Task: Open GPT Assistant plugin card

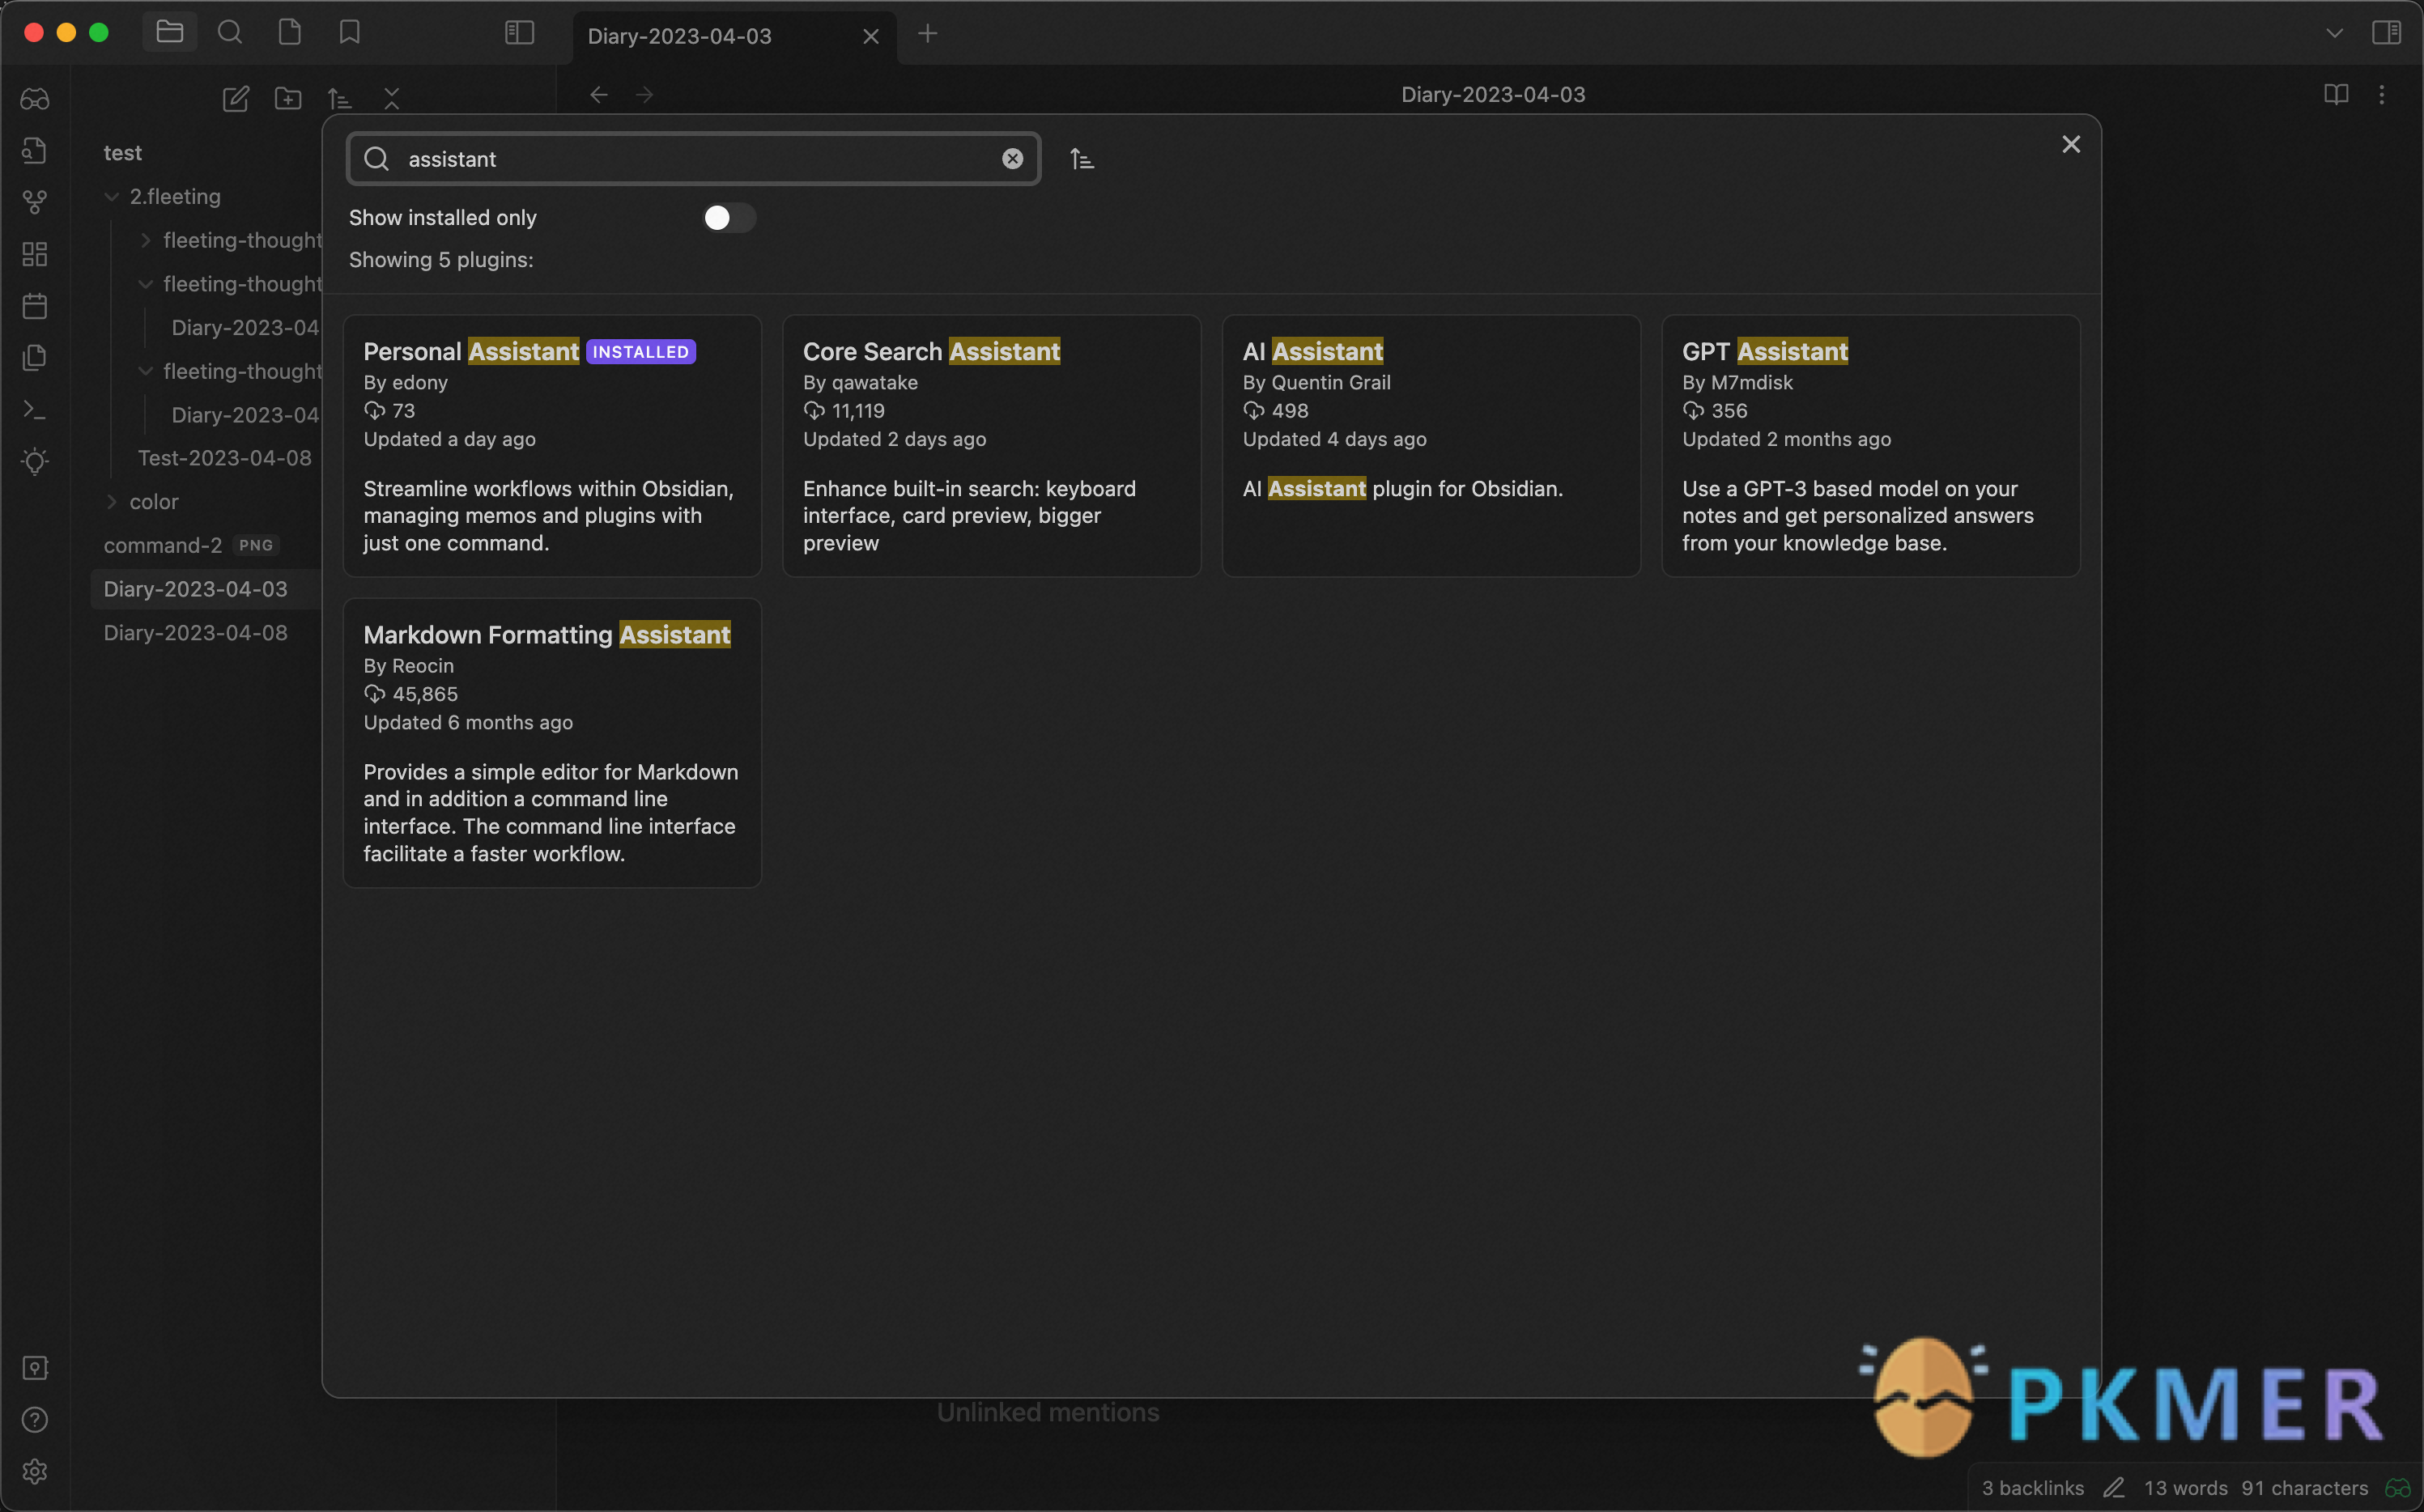Action: coord(1870,446)
